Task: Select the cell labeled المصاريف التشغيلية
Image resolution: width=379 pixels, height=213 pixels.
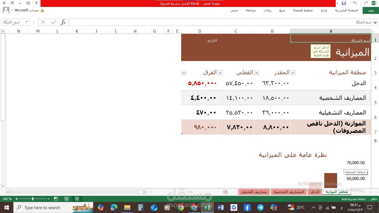Action: [331, 112]
